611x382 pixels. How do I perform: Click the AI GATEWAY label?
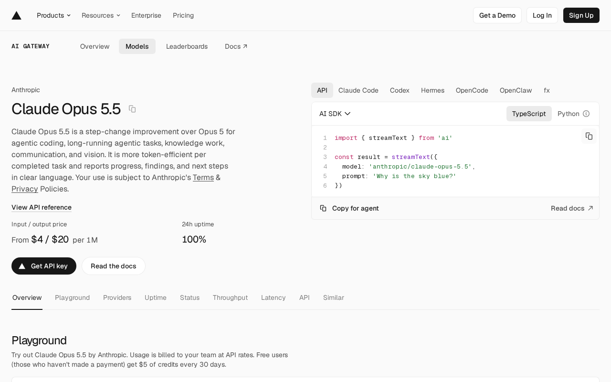pos(31,46)
